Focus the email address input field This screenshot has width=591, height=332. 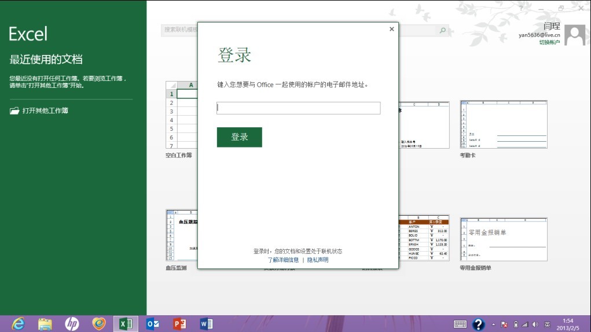[x=298, y=108]
